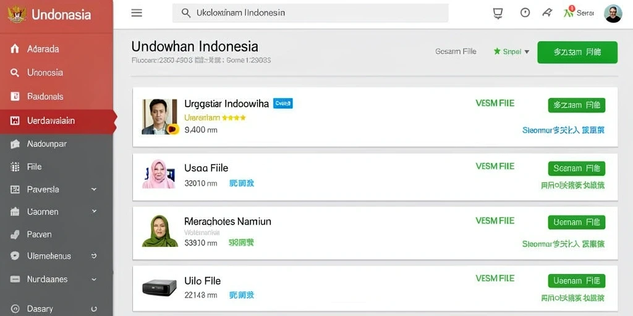Click the Undowhan Indonesia page heading
Viewport: 633px width, 316px height.
point(195,46)
